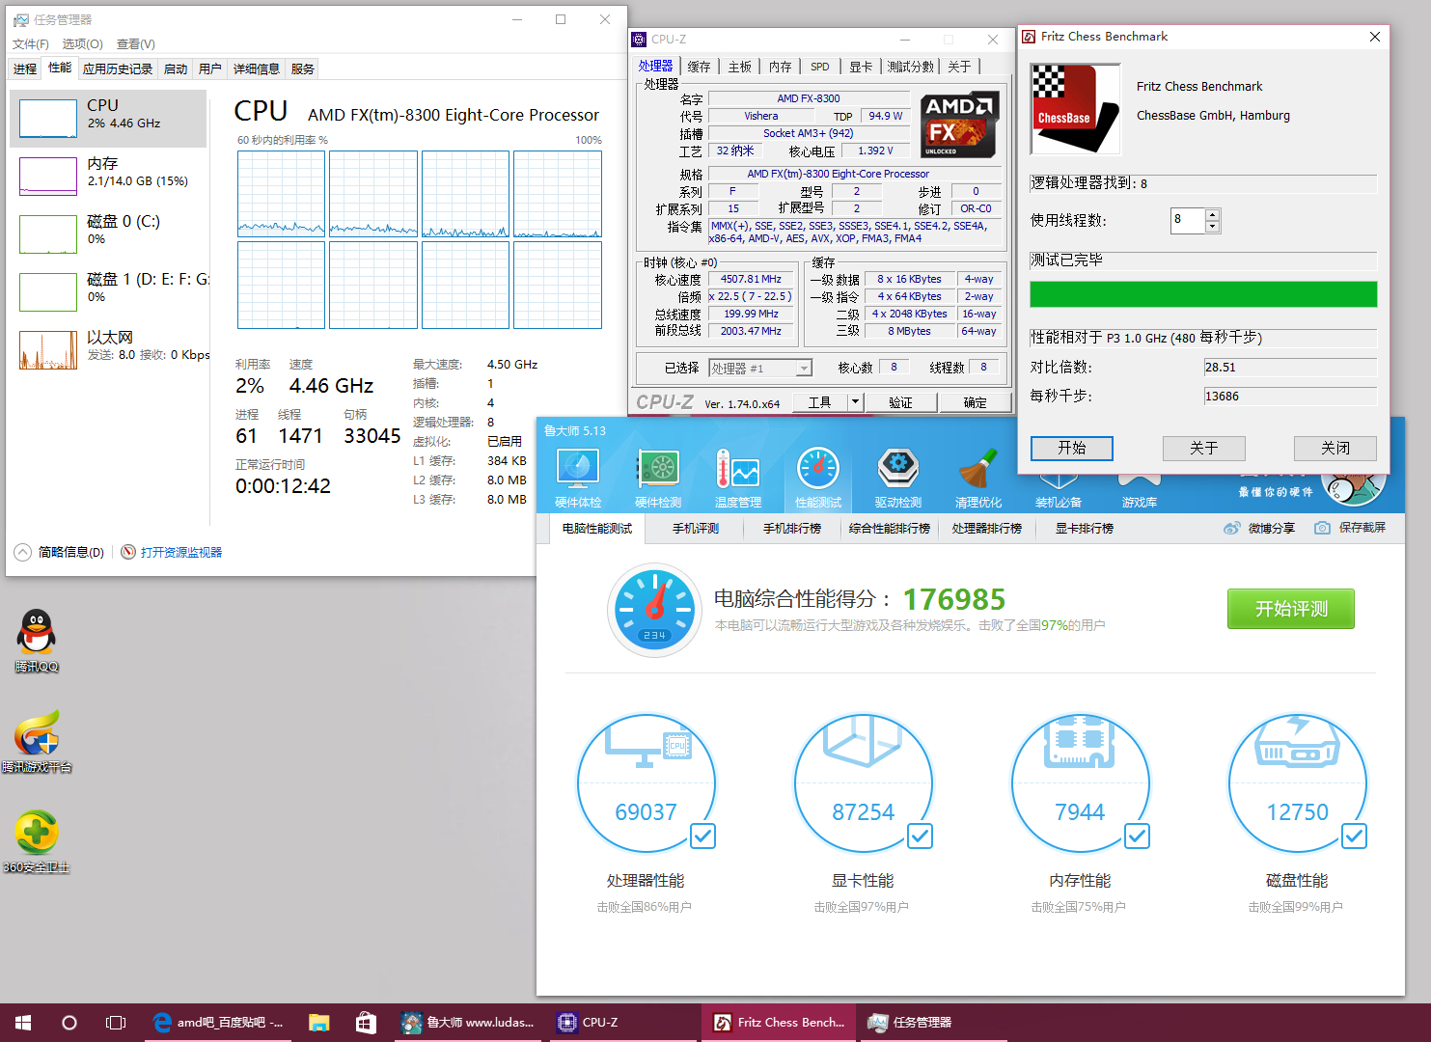The height and width of the screenshot is (1042, 1431).
Task: Toggle the 内存性能 test checkbox
Action: point(1138,836)
